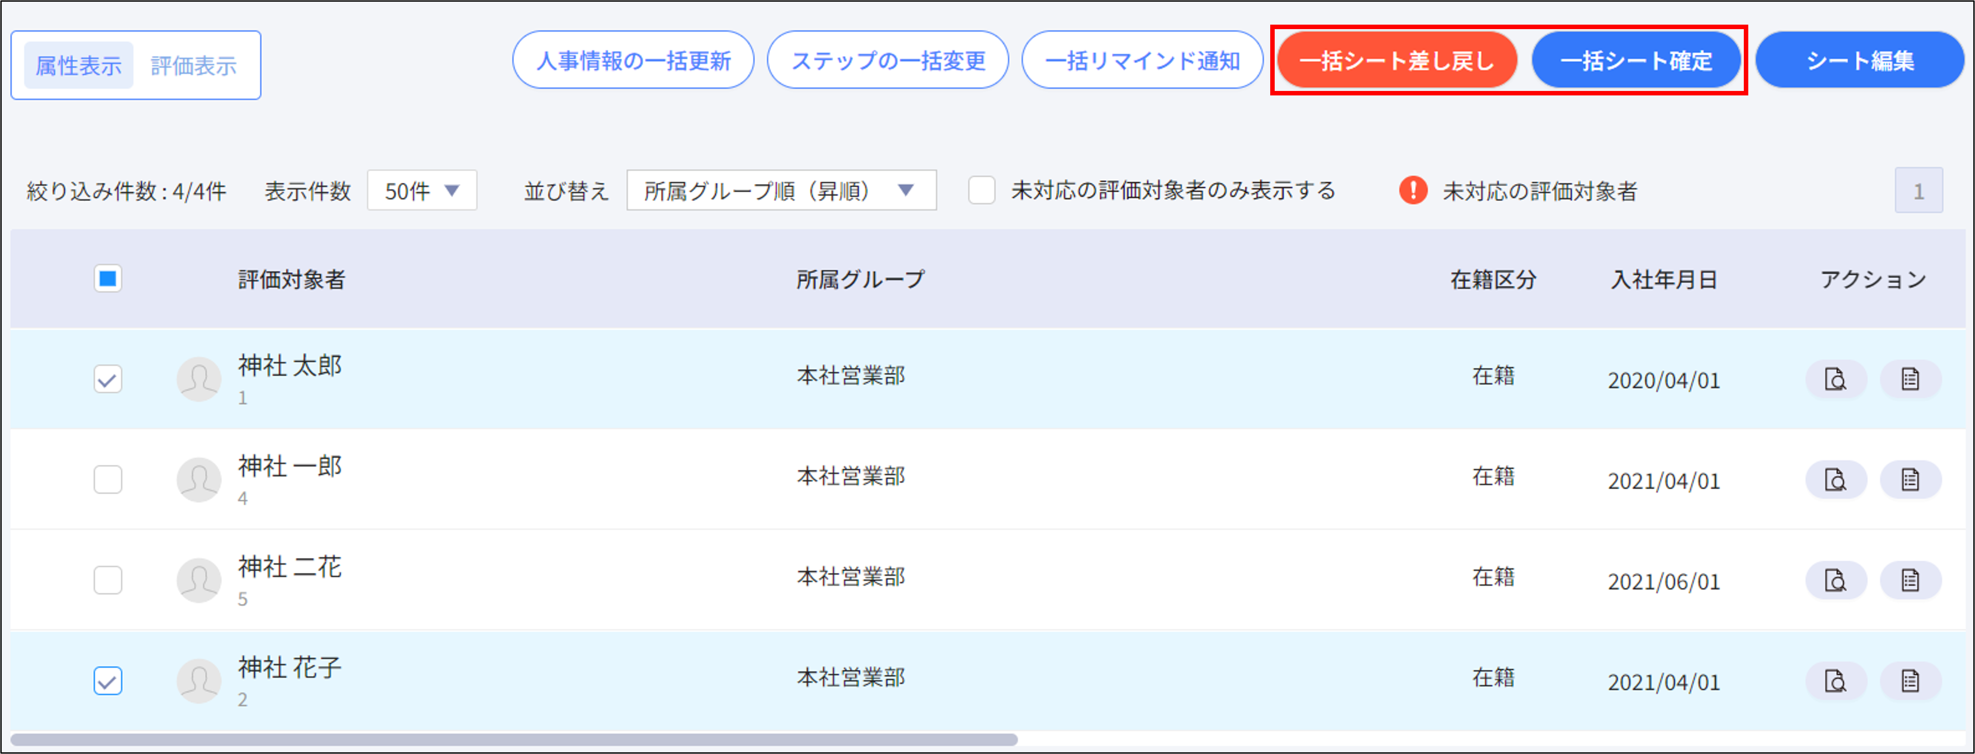Toggle the select-all header checkbox
The height and width of the screenshot is (754, 1975).
point(108,279)
